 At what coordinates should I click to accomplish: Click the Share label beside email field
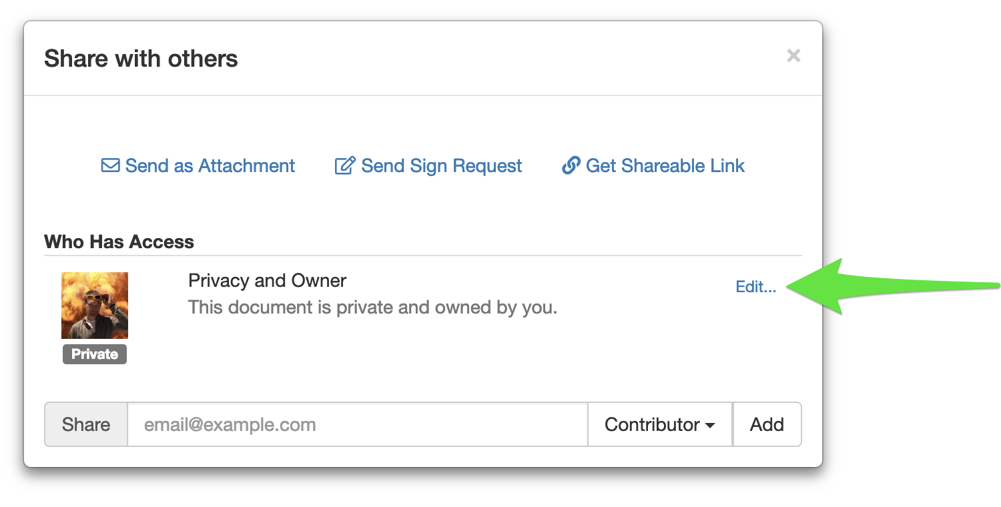[86, 424]
